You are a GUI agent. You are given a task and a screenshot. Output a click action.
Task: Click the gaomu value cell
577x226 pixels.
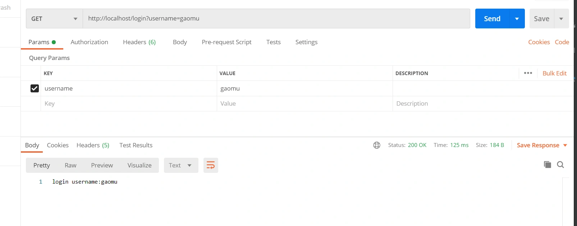[304, 88]
